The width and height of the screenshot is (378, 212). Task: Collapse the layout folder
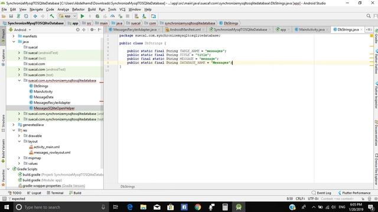tap(19, 141)
